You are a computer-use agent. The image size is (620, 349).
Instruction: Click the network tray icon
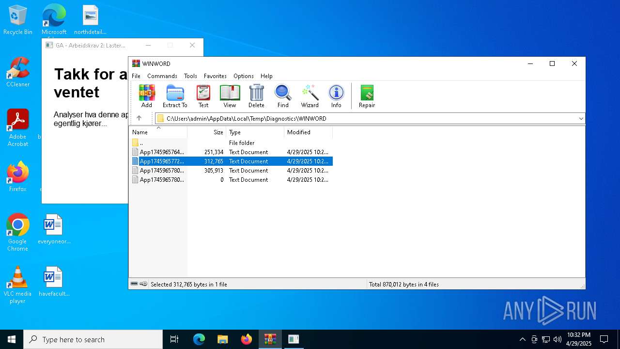pos(546,339)
